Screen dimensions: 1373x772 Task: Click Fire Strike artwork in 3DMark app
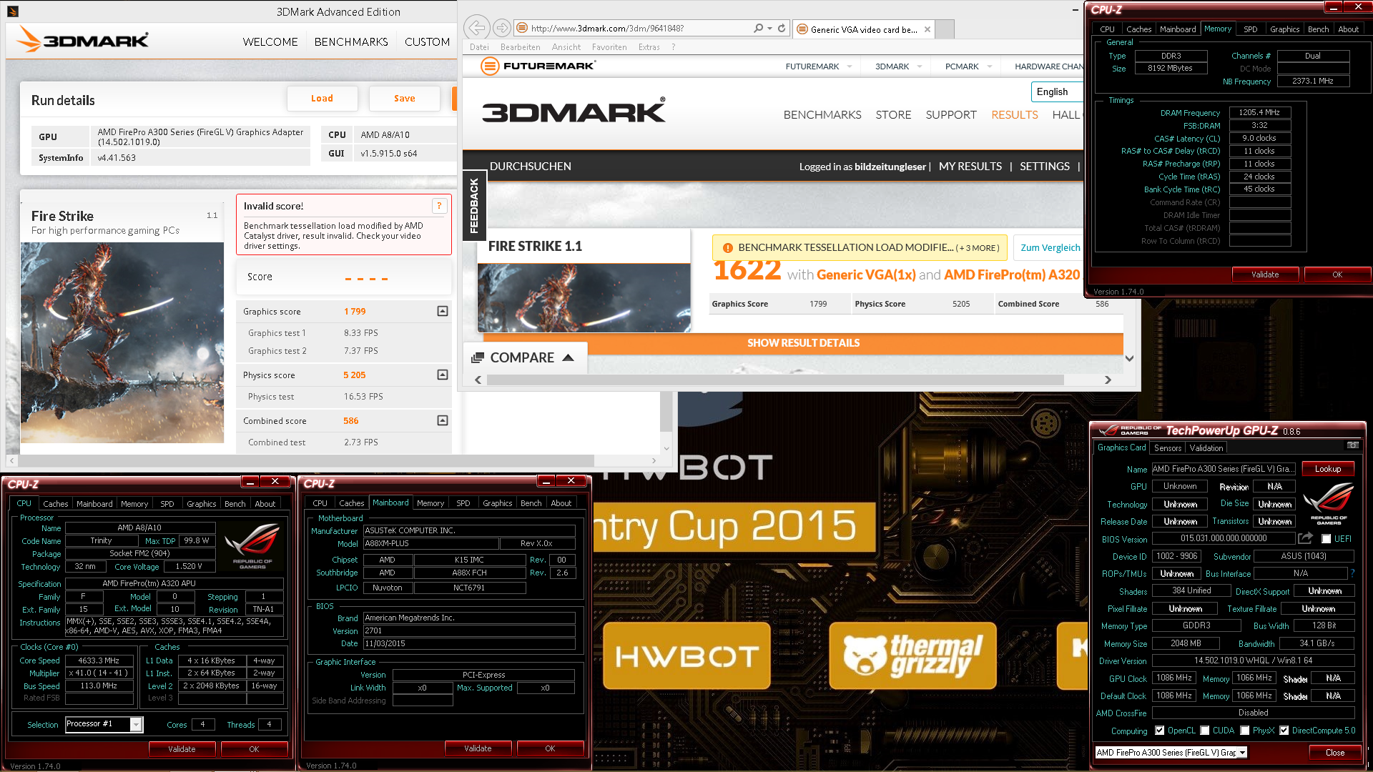coord(122,343)
